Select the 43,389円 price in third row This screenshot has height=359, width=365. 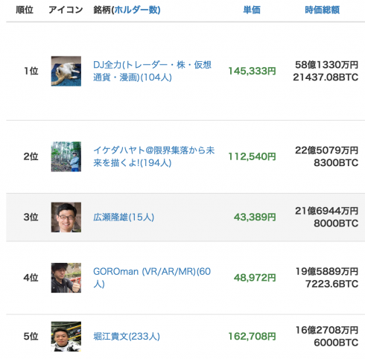255,217
